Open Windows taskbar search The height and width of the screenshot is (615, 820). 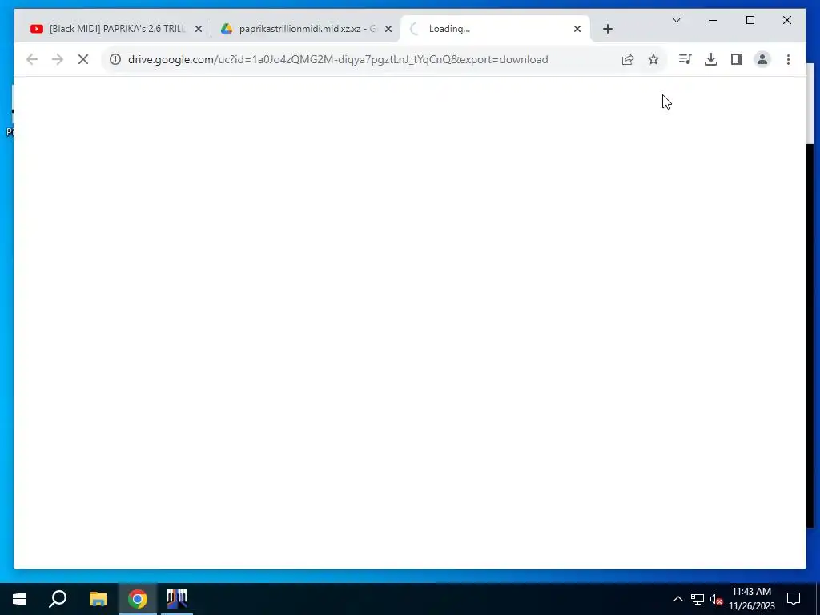click(58, 599)
